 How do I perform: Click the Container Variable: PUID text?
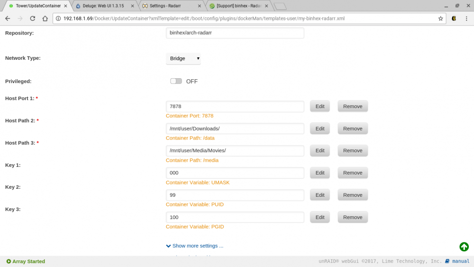(195, 204)
